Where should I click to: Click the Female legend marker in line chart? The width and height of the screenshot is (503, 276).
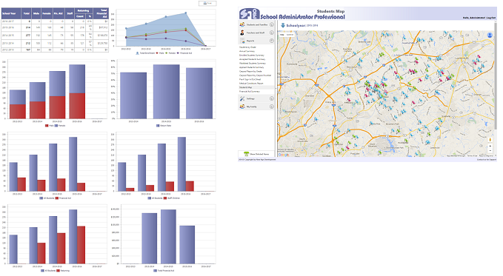pos(167,53)
